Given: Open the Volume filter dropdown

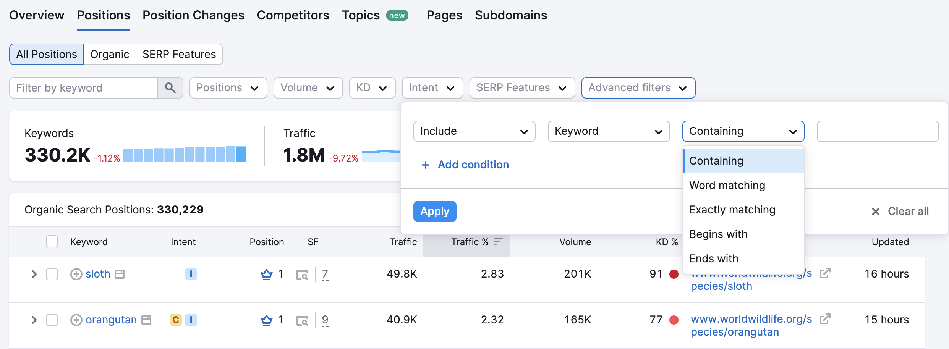Looking at the screenshot, I should (308, 87).
